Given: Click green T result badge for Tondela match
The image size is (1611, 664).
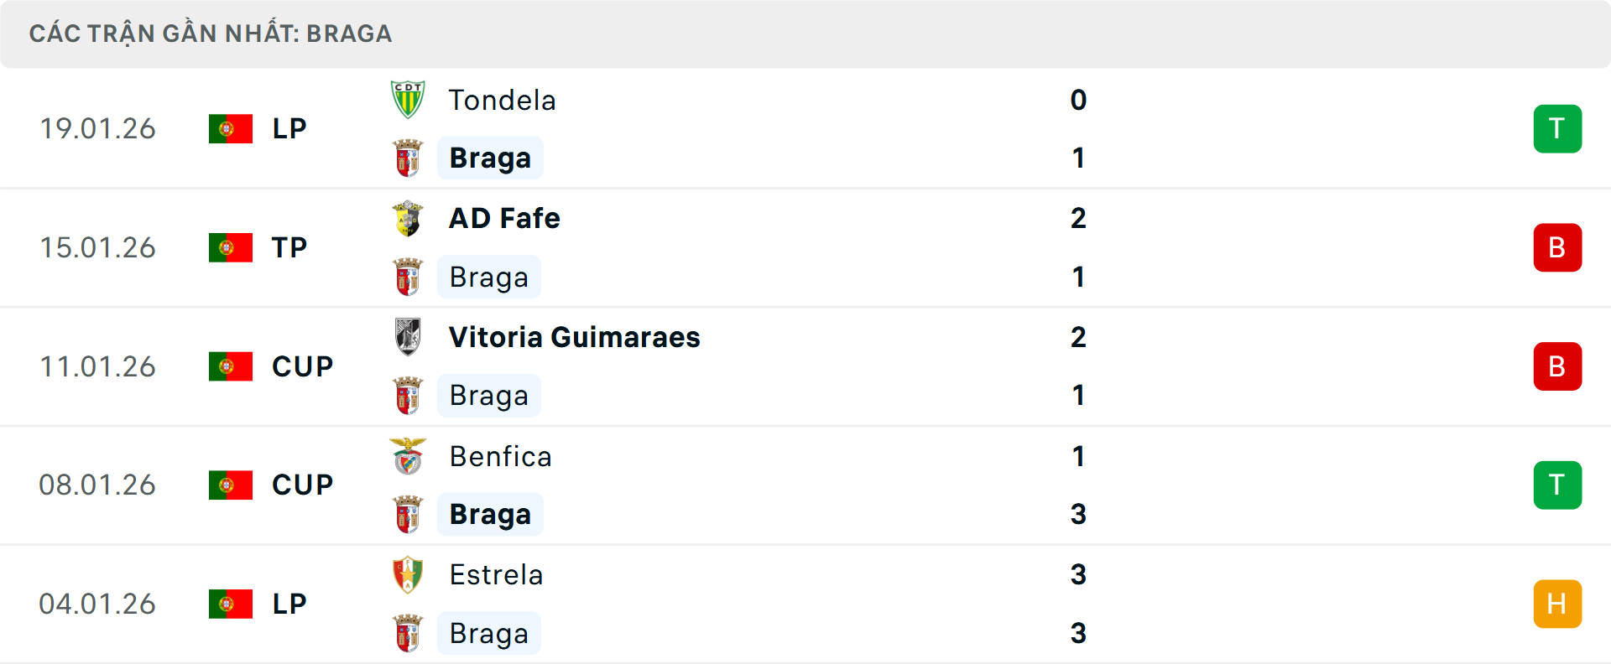Looking at the screenshot, I should [x=1557, y=129].
